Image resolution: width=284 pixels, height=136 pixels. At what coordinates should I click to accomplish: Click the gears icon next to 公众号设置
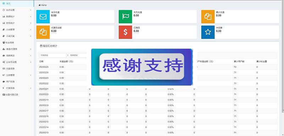[x=4, y=62]
